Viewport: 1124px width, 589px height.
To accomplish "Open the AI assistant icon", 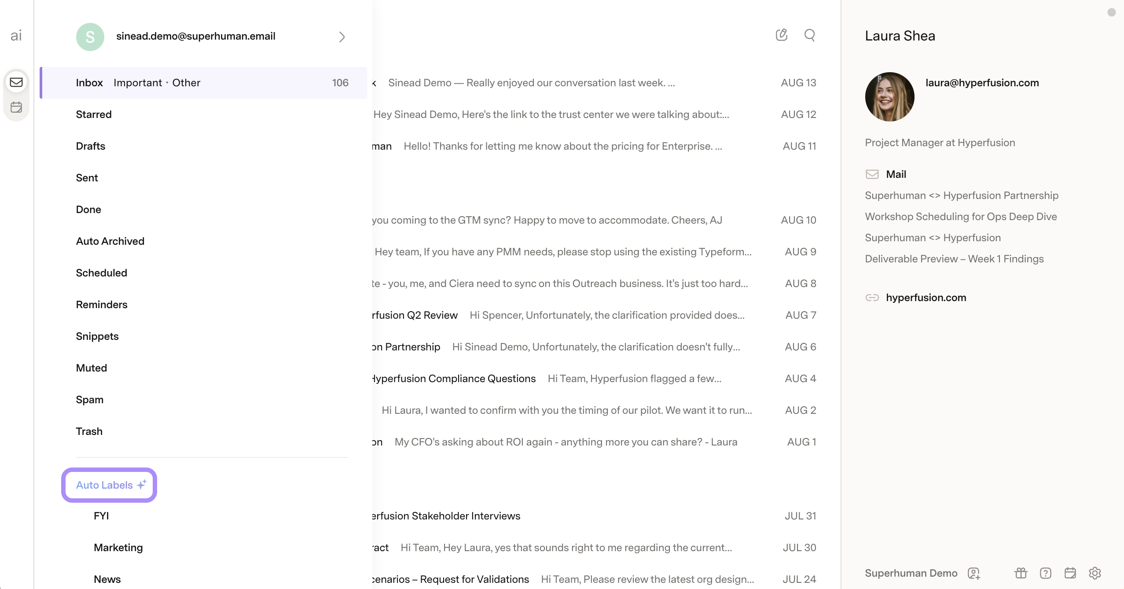I will [x=16, y=36].
